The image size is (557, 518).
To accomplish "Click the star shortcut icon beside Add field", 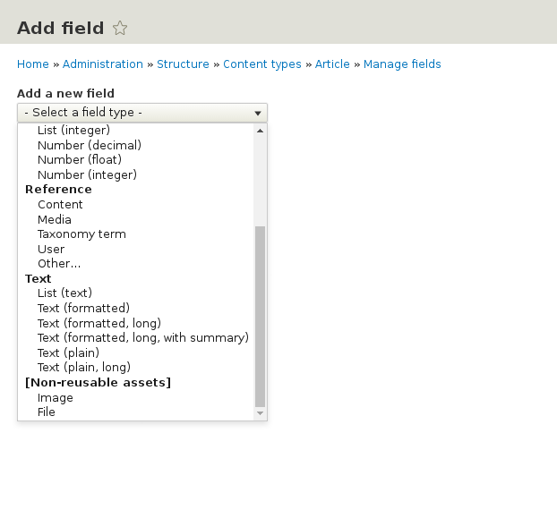I will (120, 29).
